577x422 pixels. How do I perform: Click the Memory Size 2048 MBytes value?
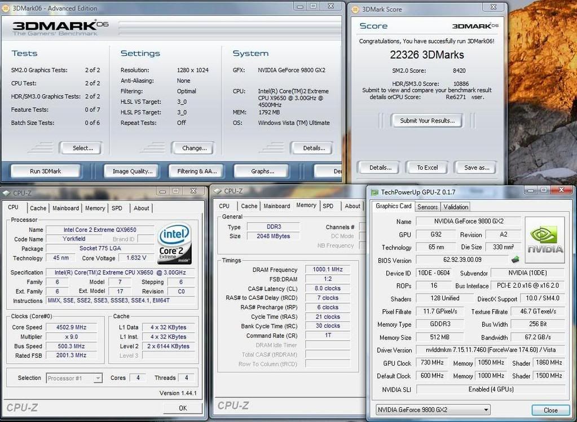[274, 236]
